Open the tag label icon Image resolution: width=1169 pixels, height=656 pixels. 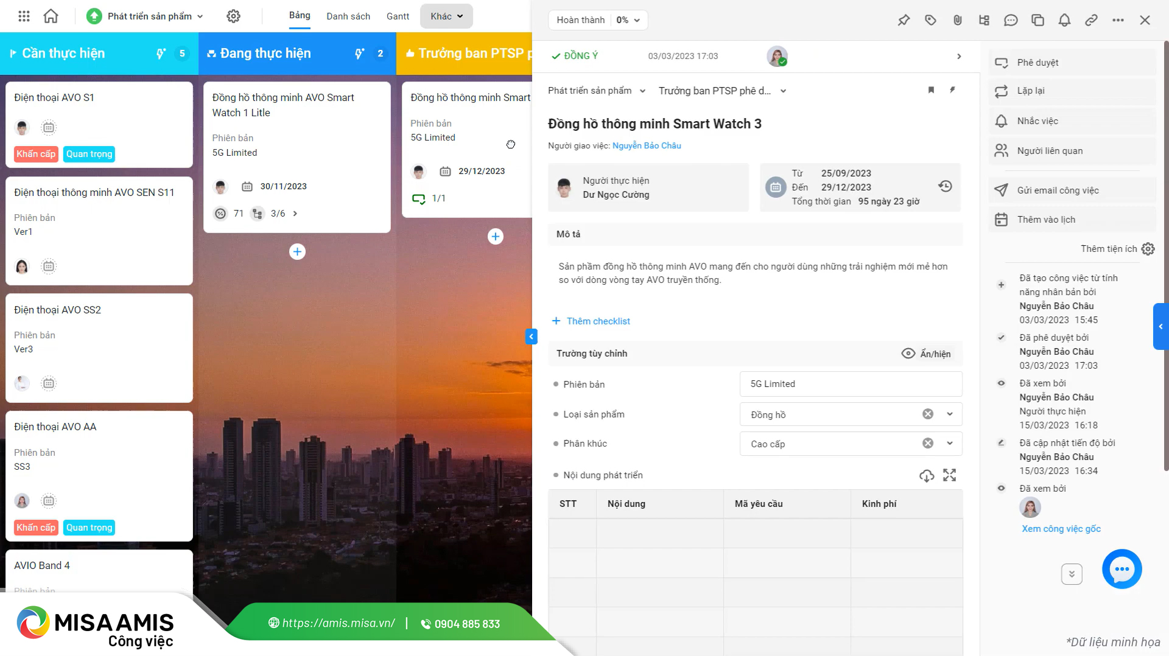pos(930,20)
